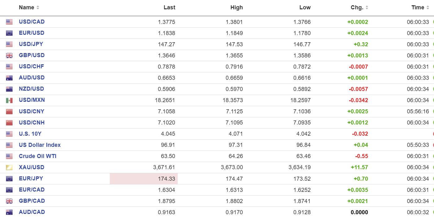
Task: Click the Australian flag beside AUD/CAD
Action: [9, 212]
